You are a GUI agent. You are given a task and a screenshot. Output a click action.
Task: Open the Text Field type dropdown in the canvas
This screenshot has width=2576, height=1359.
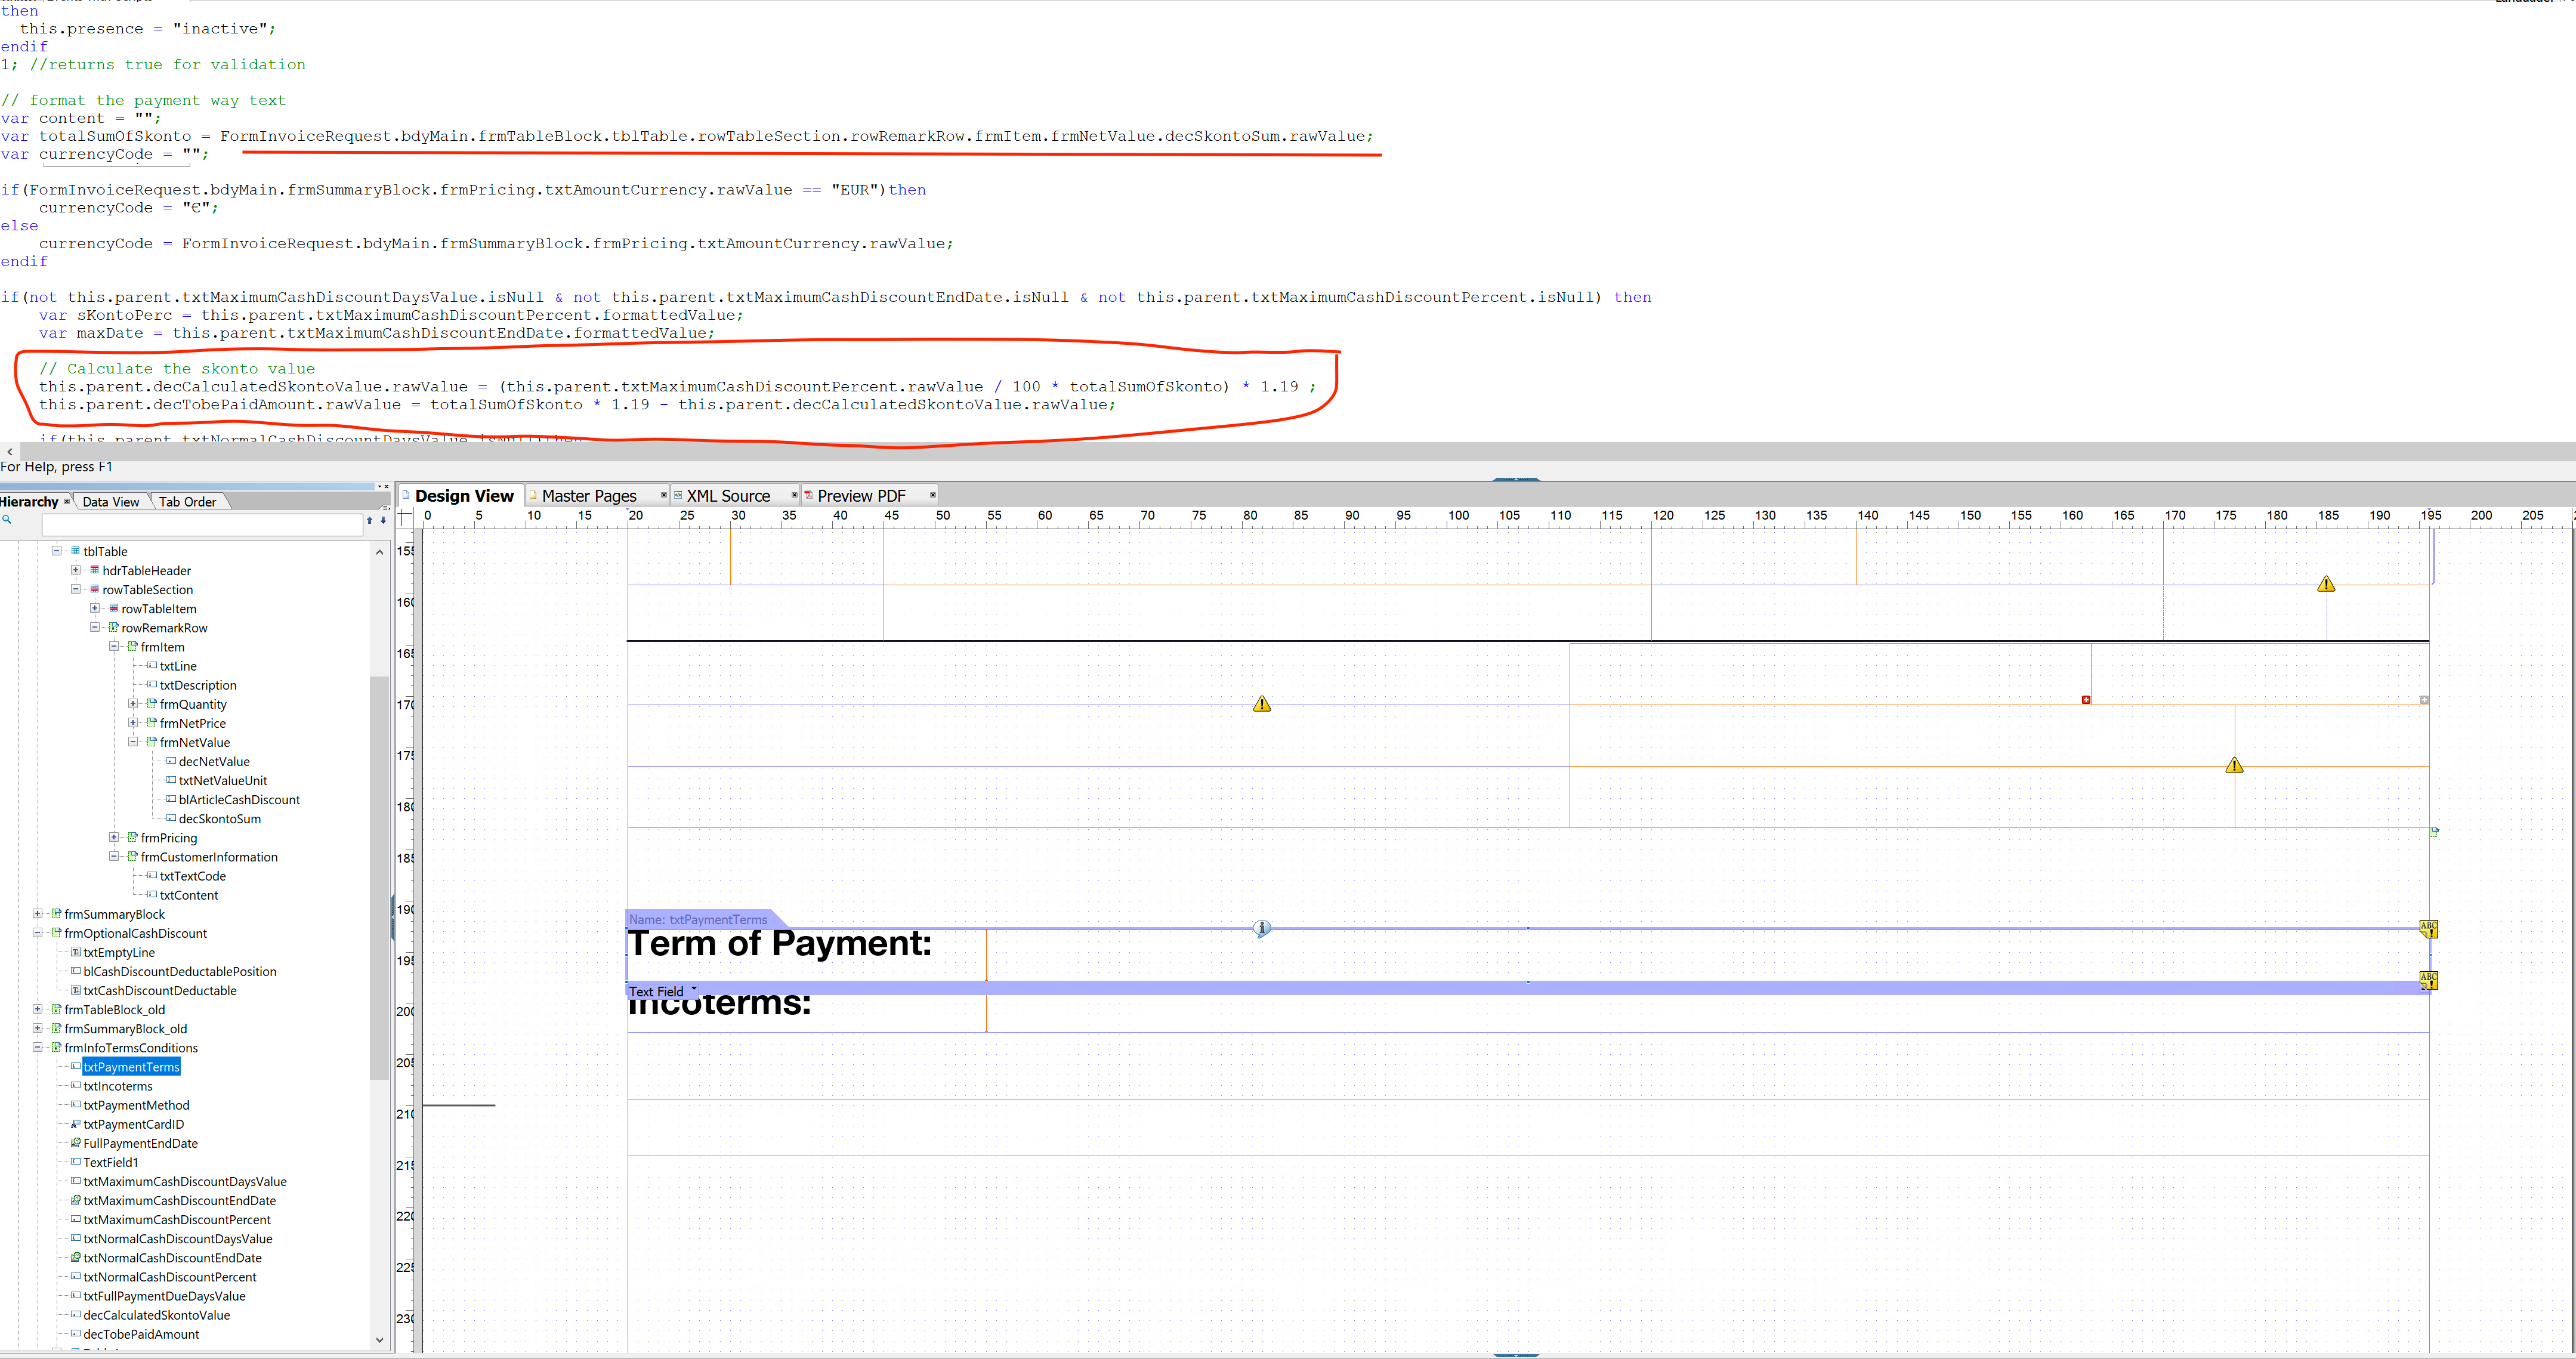pos(694,990)
